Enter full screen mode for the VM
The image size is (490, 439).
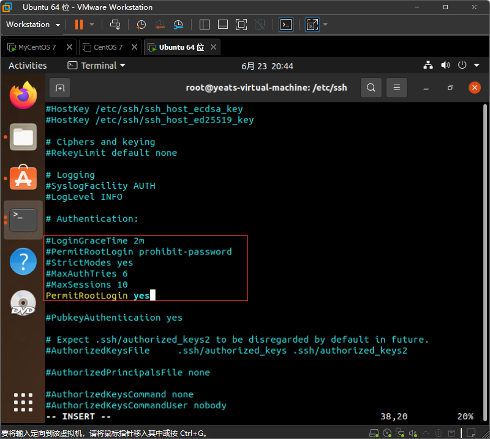coord(241,25)
